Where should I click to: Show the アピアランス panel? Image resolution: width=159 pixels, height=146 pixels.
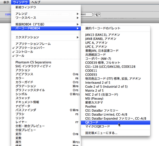click(x=46, y=74)
